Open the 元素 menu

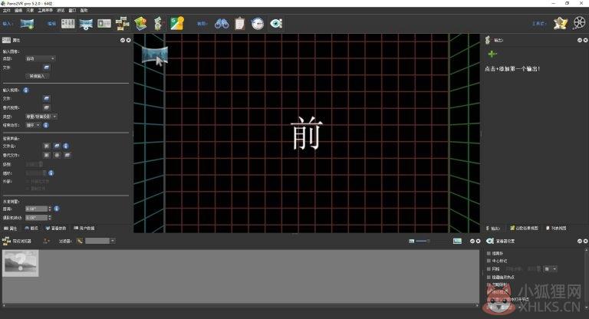coord(30,11)
